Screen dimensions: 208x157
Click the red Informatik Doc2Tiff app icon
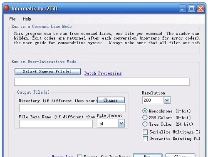pos(7,8)
